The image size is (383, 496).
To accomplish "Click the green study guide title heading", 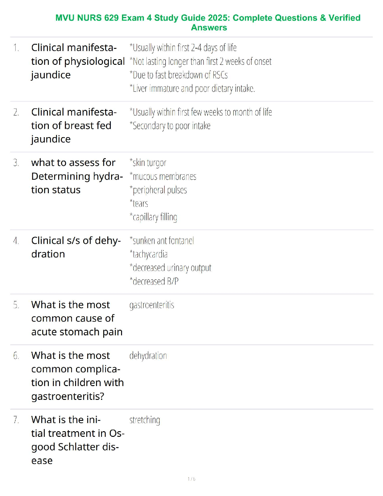I will tap(208, 23).
